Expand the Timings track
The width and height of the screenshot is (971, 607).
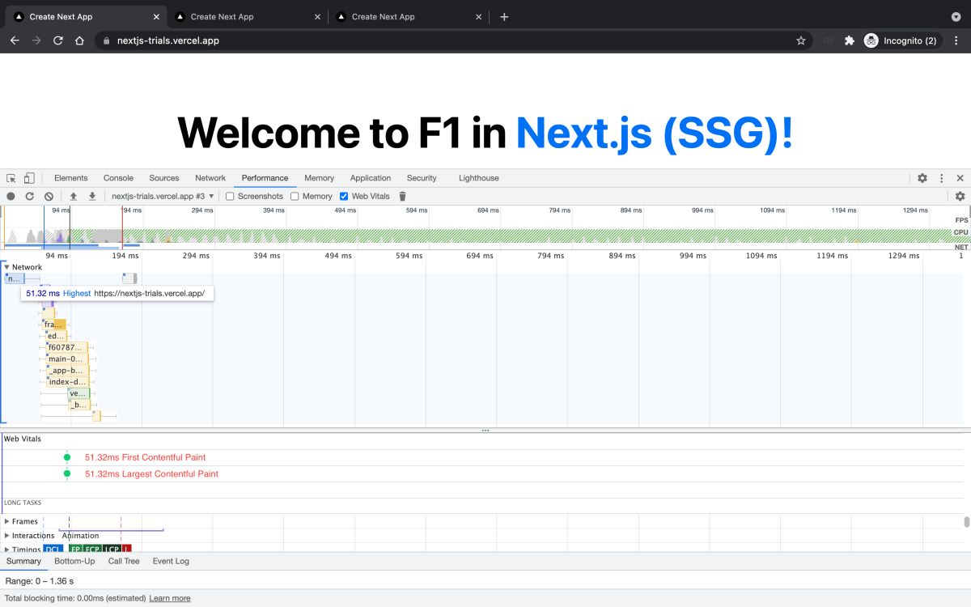pyautogui.click(x=6, y=550)
